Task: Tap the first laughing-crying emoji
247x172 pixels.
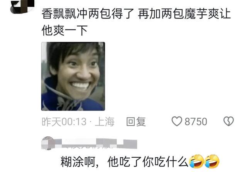Action: click(196, 161)
